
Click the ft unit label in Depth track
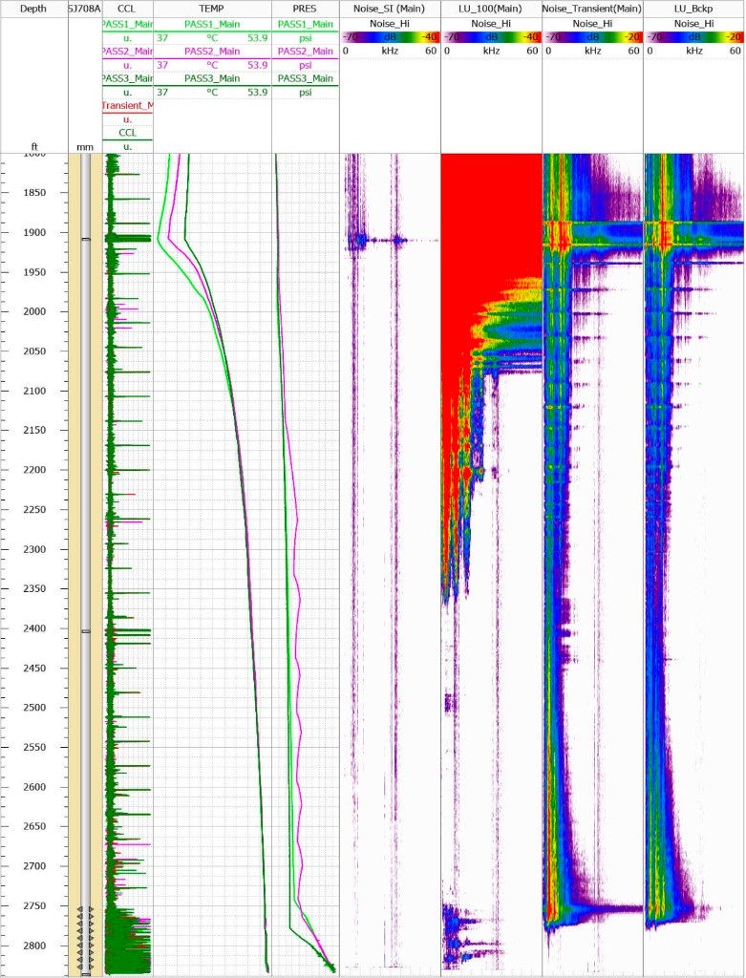34,147
